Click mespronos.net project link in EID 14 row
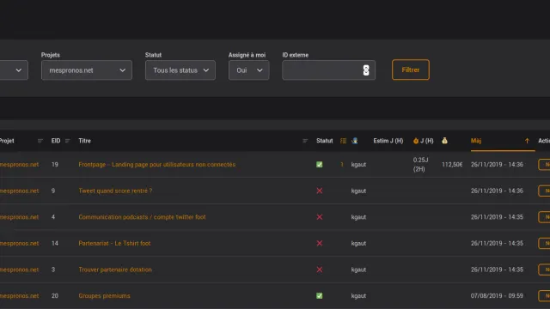This screenshot has height=309, width=550. 19,243
